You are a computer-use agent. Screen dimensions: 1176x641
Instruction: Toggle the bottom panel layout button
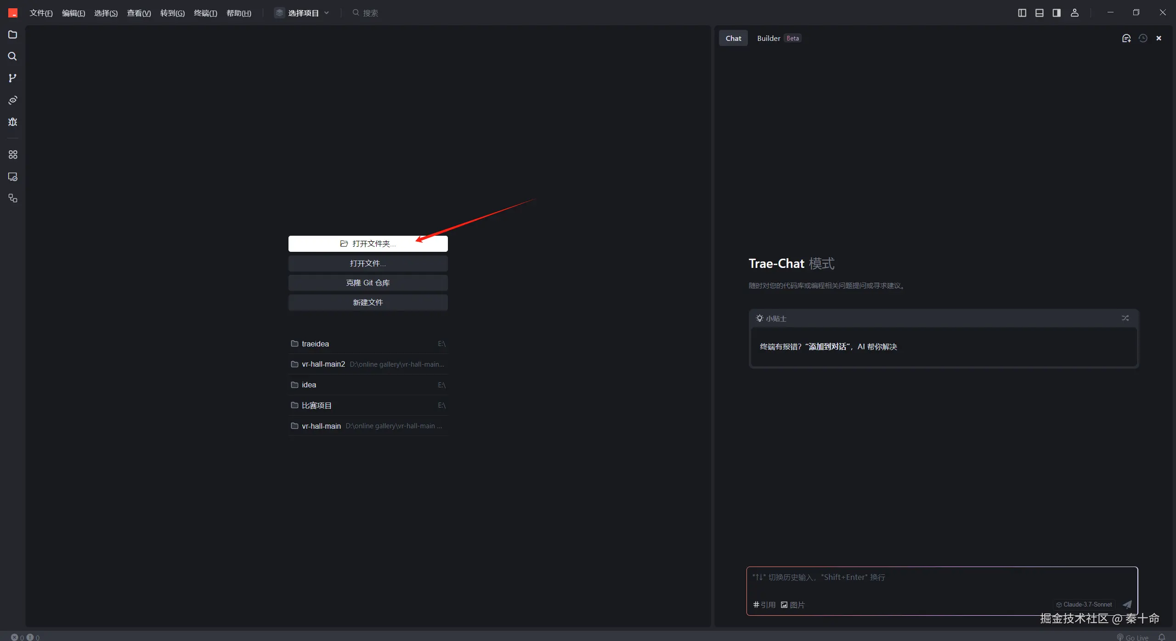coord(1039,13)
